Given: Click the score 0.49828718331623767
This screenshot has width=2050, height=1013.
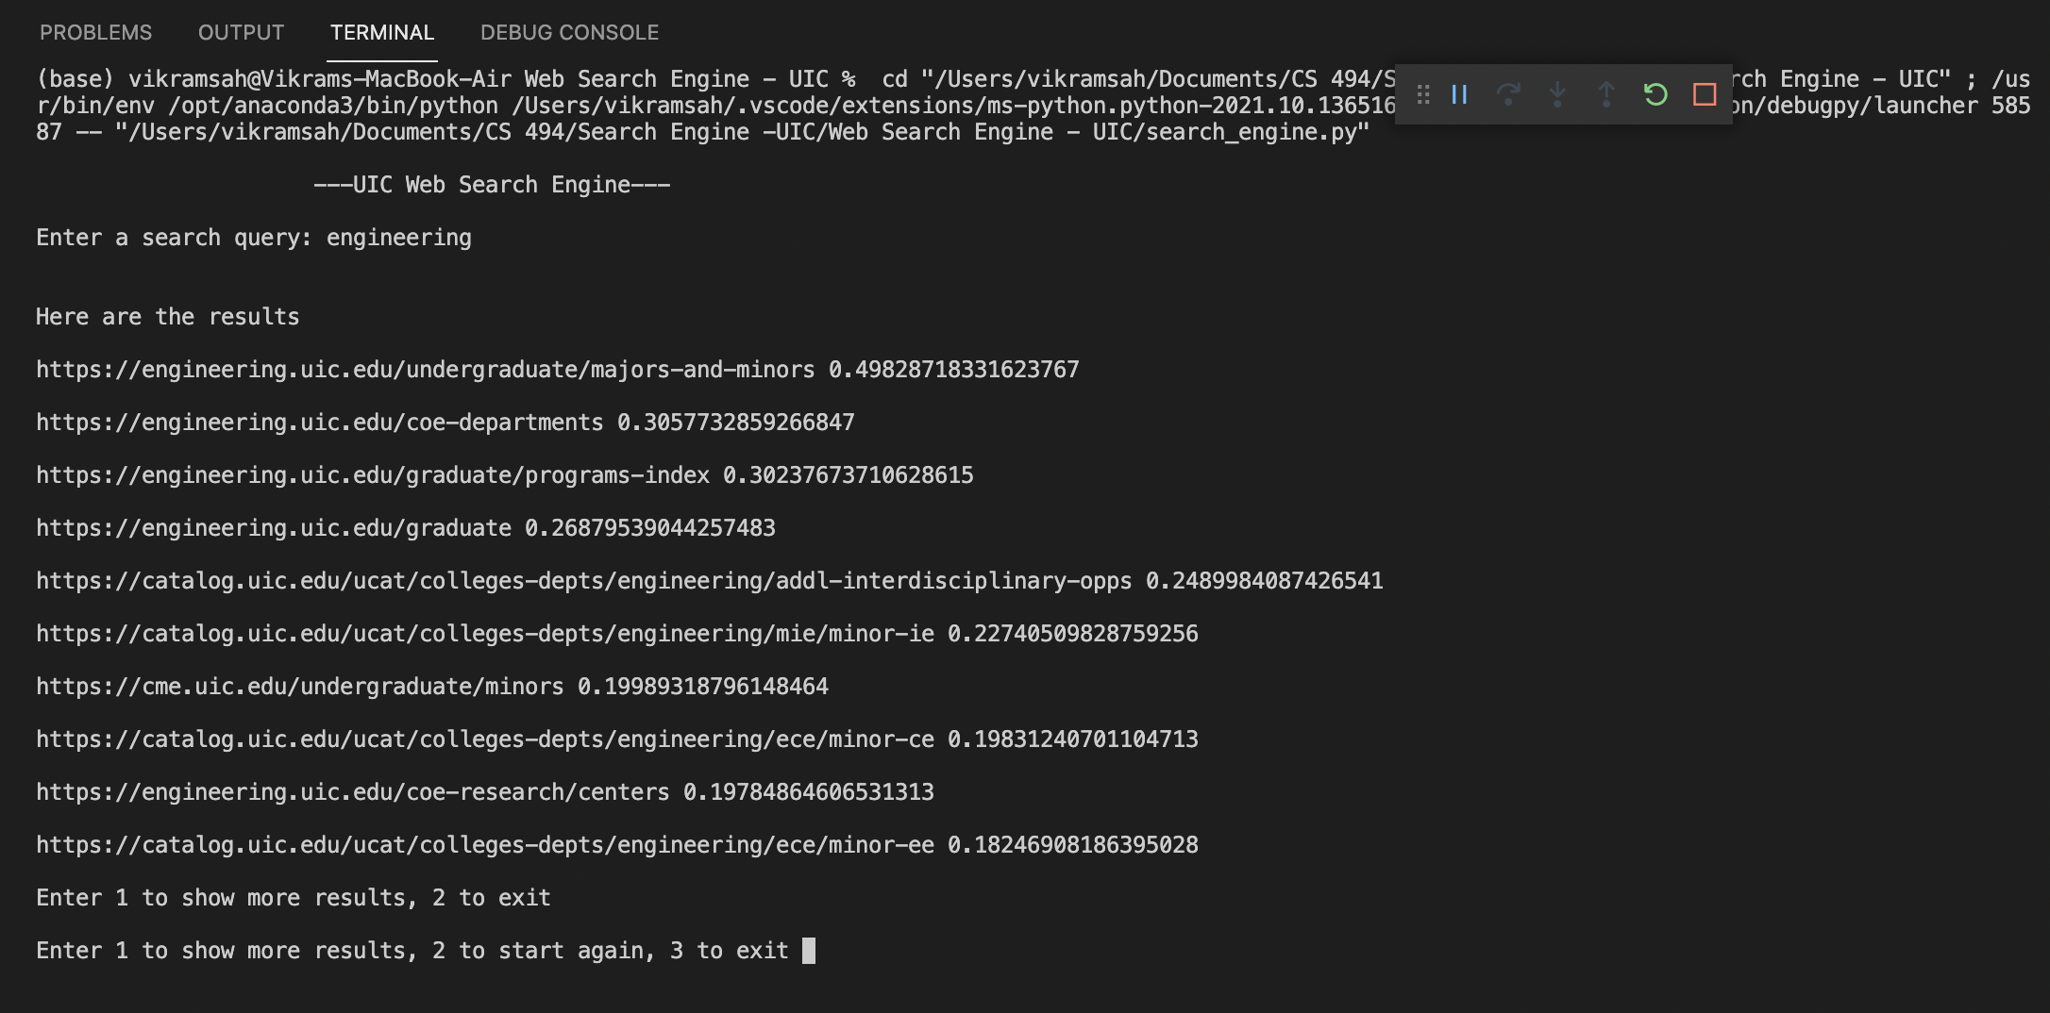Looking at the screenshot, I should [953, 370].
